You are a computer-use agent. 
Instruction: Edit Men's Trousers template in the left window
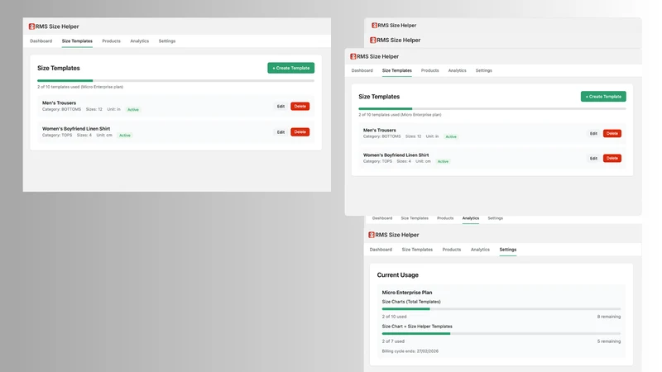click(x=281, y=107)
